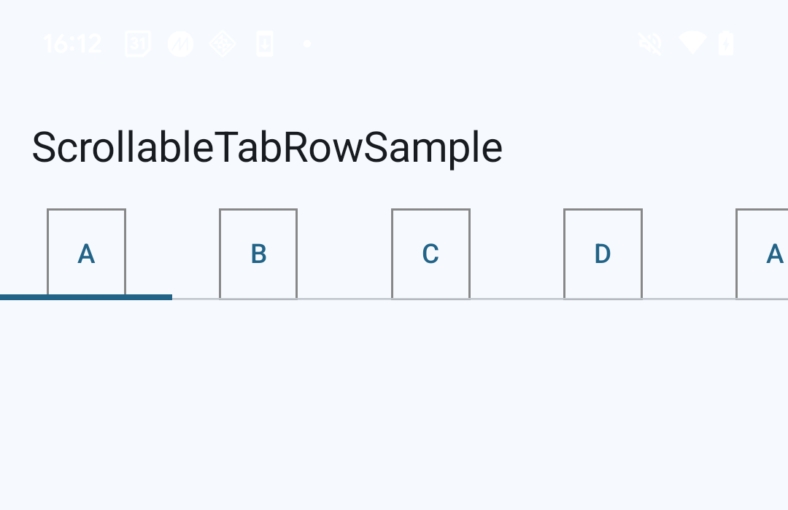Select the D tab

(x=603, y=254)
